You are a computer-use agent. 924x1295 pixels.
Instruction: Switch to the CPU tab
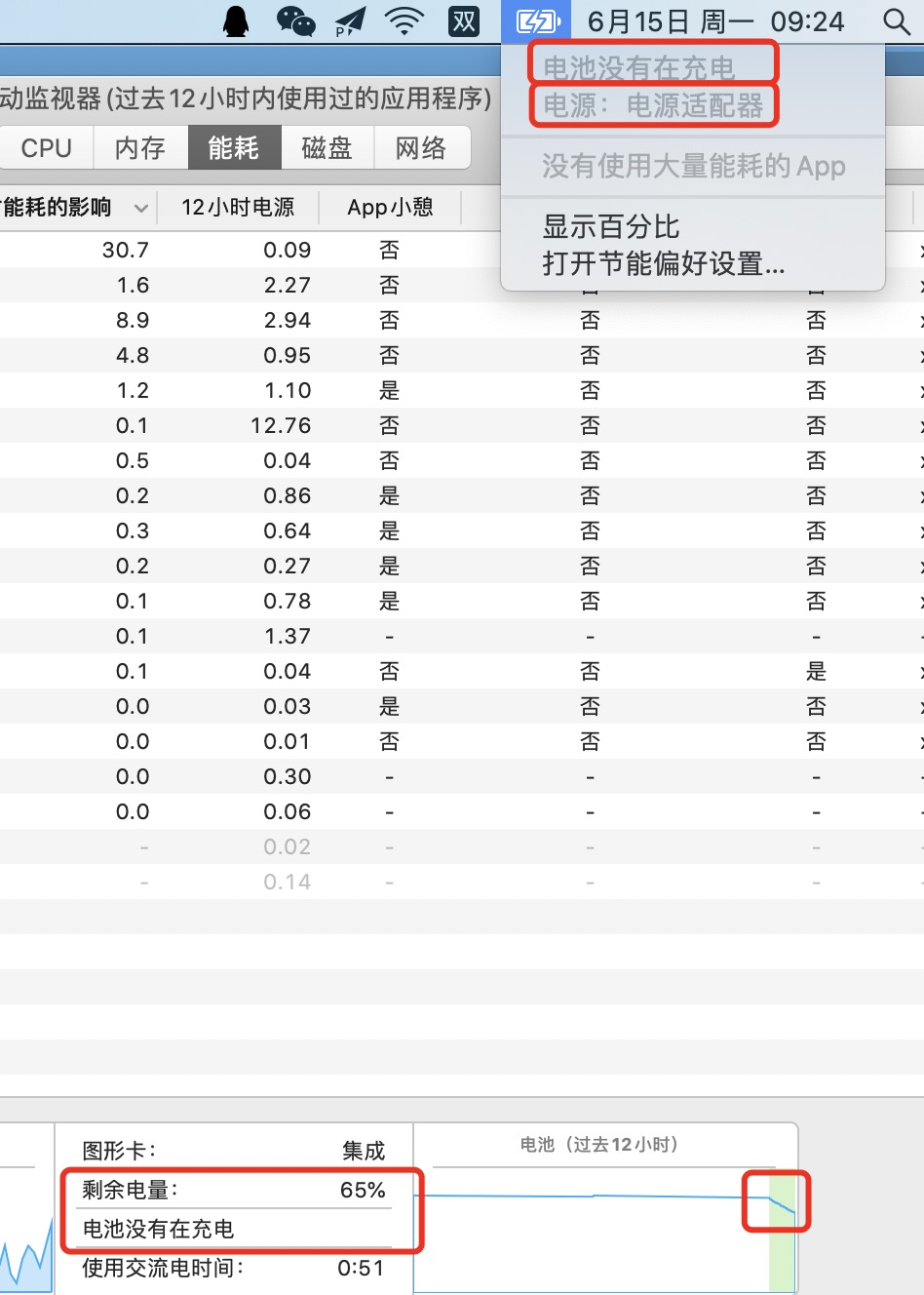[x=46, y=148]
